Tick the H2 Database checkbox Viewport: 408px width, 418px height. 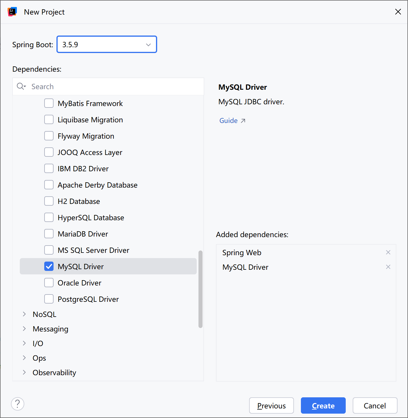pos(49,201)
